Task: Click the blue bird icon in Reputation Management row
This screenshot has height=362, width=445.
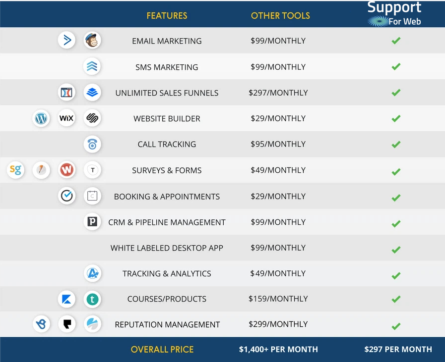Action: click(x=41, y=324)
